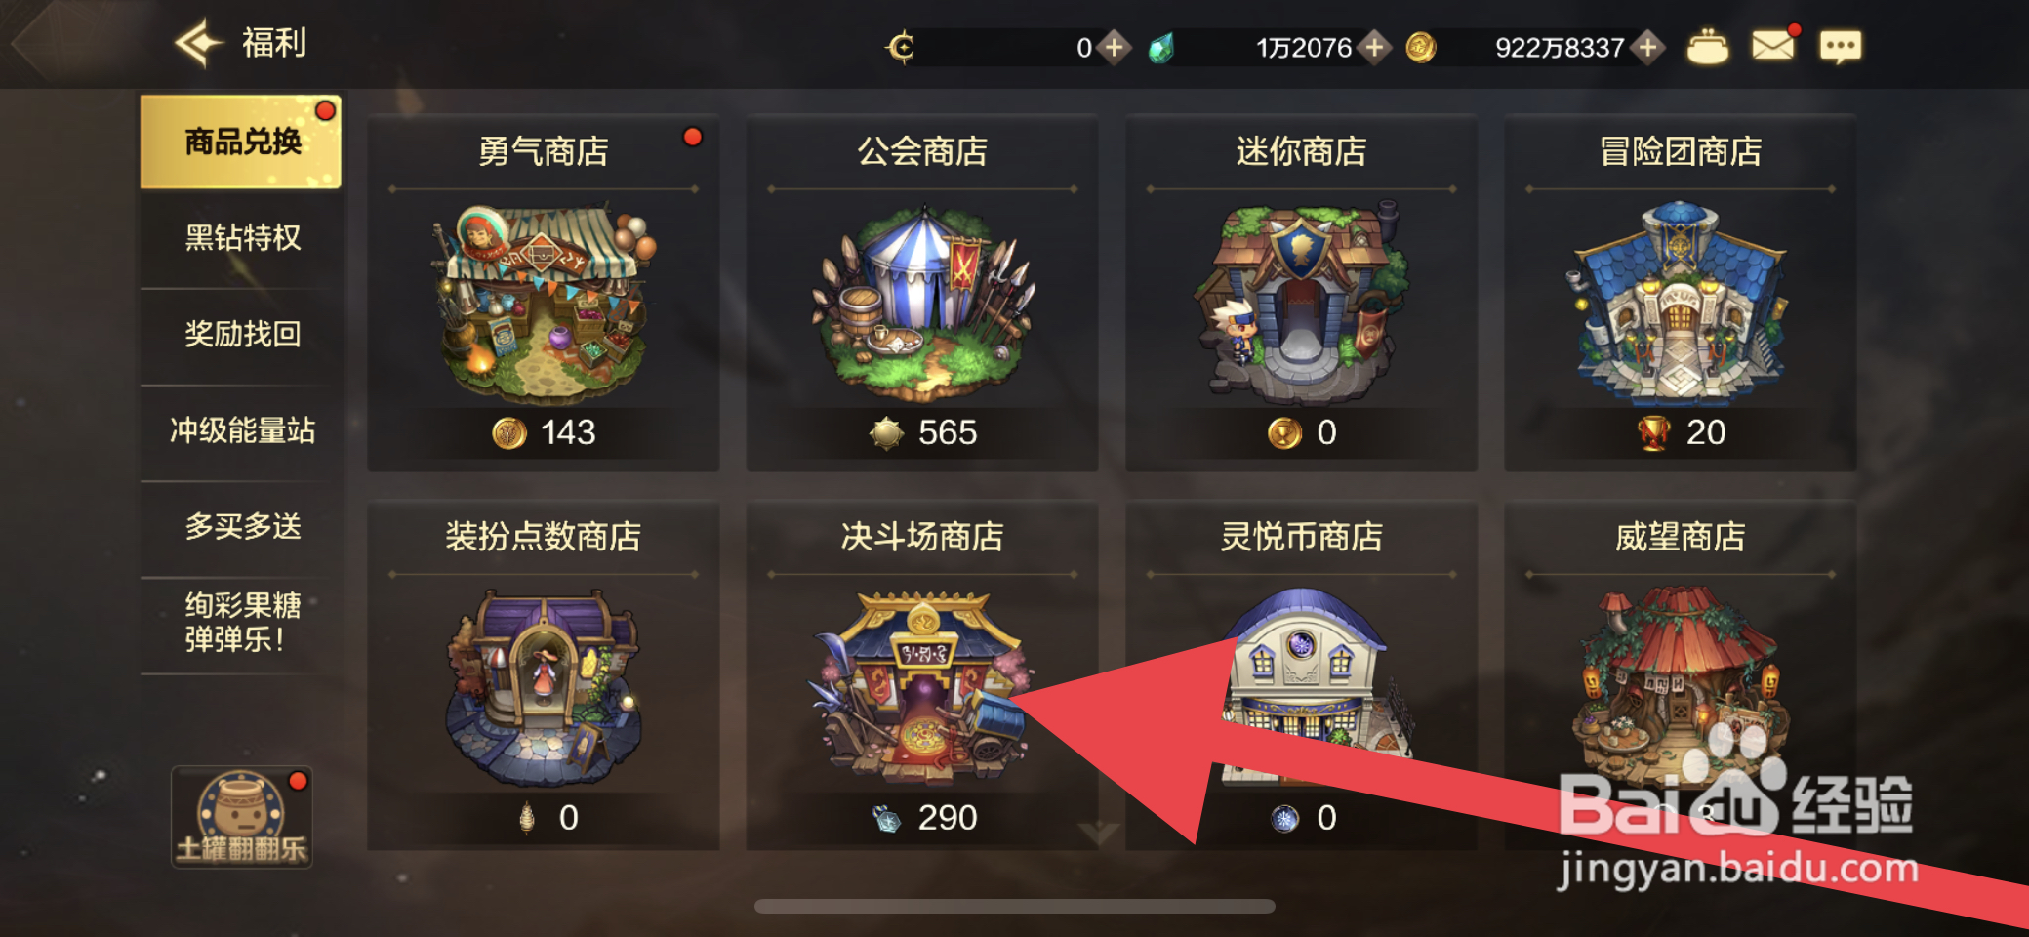Go to the 冲级能量站 tab
Viewport: 2029px width, 937px height.
[242, 430]
